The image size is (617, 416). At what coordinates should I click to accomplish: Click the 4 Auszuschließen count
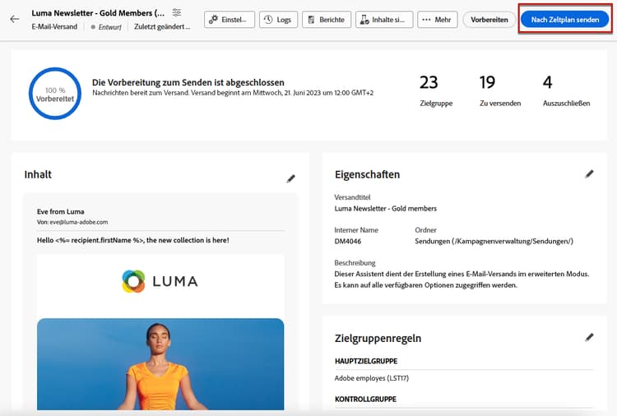[566, 90]
